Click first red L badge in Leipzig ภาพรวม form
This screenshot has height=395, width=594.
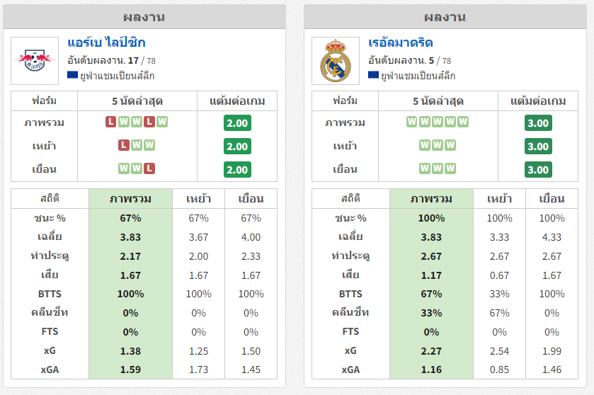110,122
